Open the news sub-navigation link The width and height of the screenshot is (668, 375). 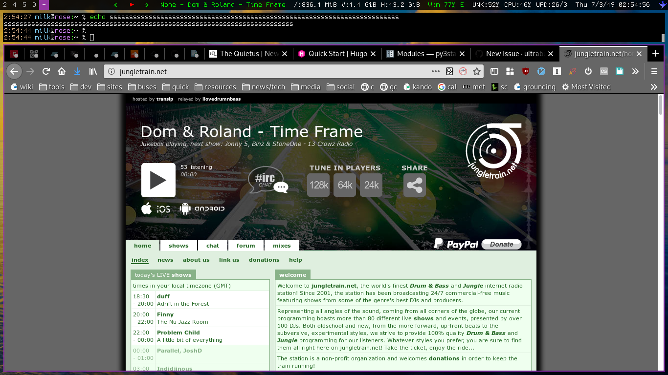tap(165, 260)
